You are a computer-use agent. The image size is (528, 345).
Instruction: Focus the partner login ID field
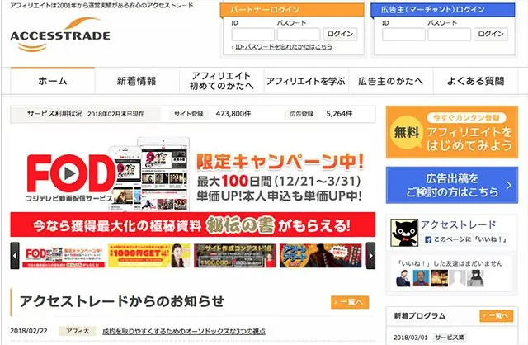point(253,35)
